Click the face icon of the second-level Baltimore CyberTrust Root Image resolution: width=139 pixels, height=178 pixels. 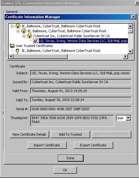[24, 31]
